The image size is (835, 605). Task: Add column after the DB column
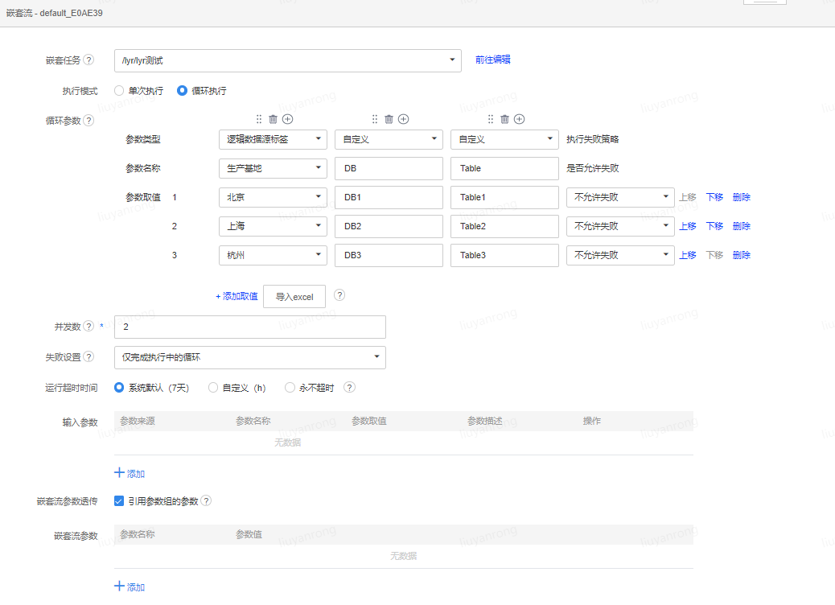(x=404, y=119)
